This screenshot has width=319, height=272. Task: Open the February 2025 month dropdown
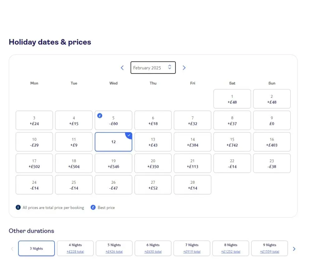(x=153, y=68)
